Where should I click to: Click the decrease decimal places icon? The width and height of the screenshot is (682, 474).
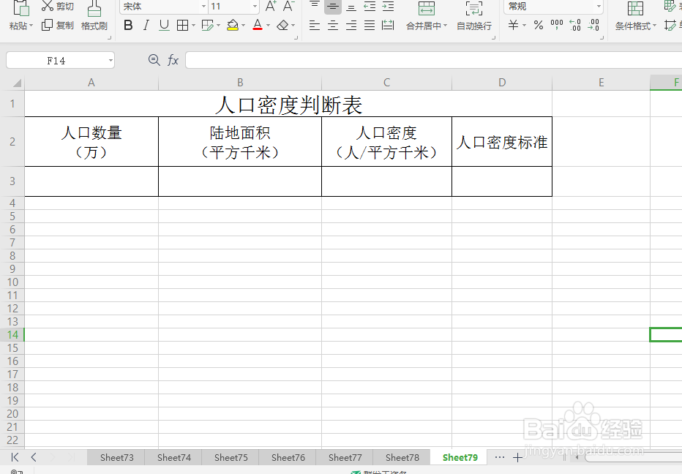click(593, 25)
